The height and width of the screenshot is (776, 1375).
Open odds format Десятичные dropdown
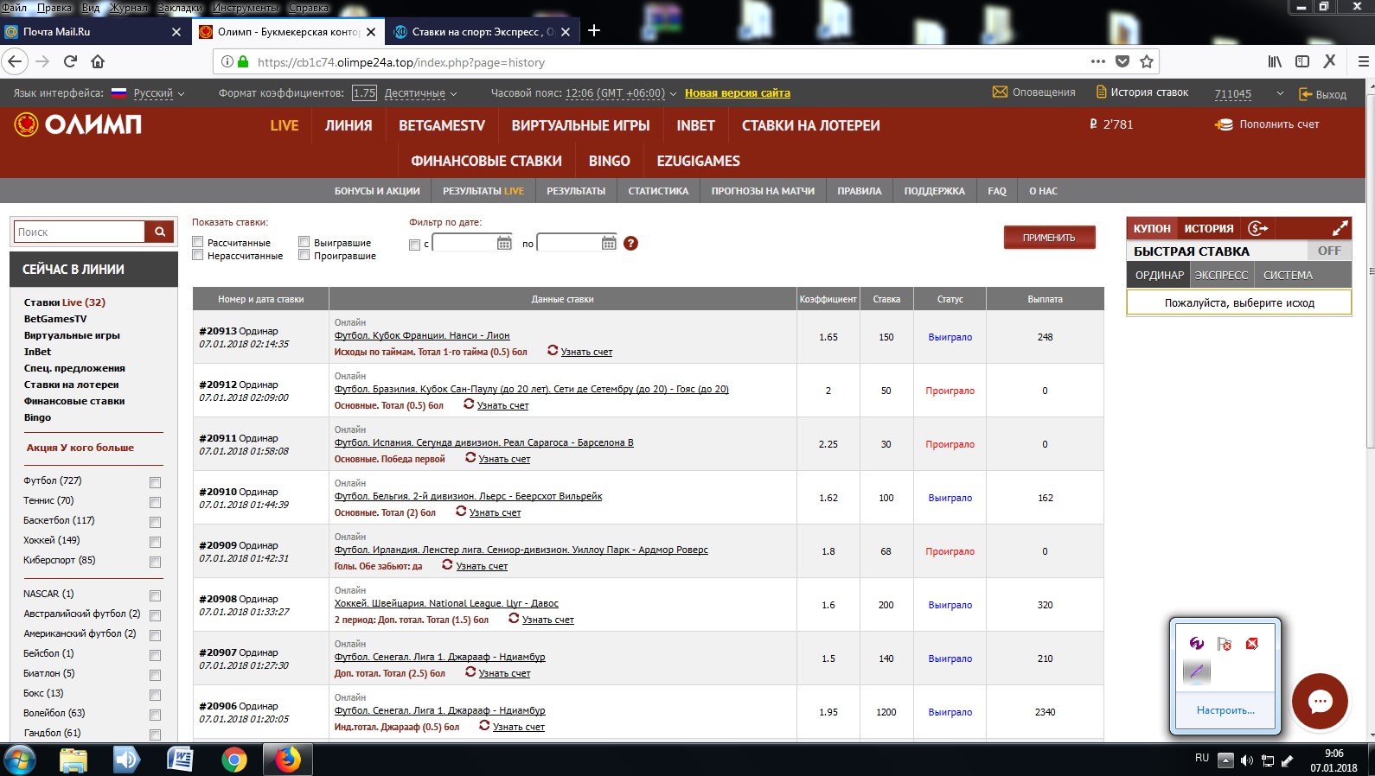click(420, 93)
